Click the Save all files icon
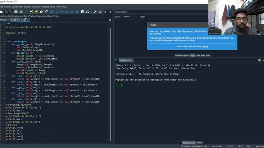 point(11,12)
